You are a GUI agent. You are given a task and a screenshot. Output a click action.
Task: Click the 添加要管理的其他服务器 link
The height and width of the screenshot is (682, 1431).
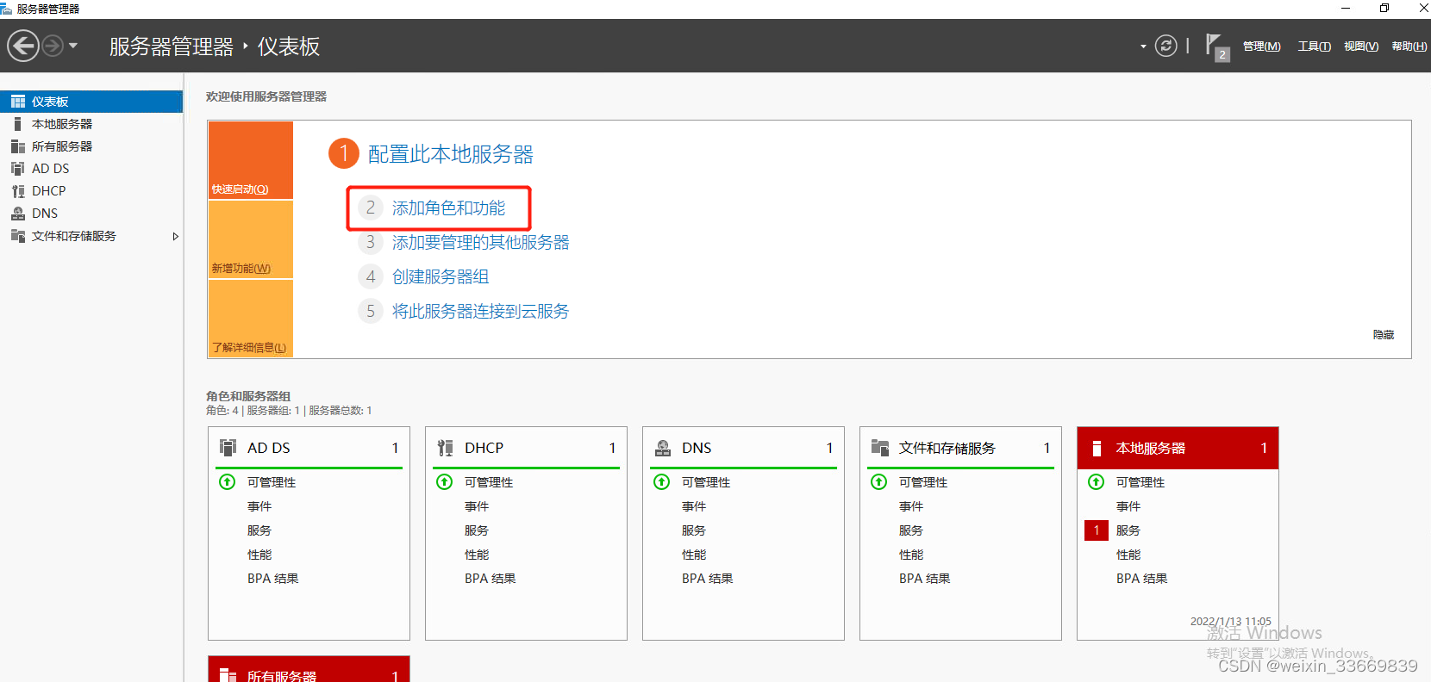click(x=480, y=243)
